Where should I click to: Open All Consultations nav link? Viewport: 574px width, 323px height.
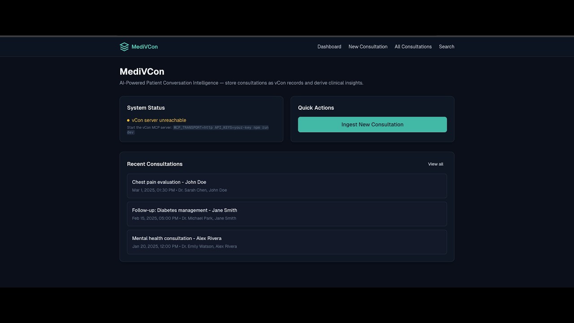(x=413, y=47)
